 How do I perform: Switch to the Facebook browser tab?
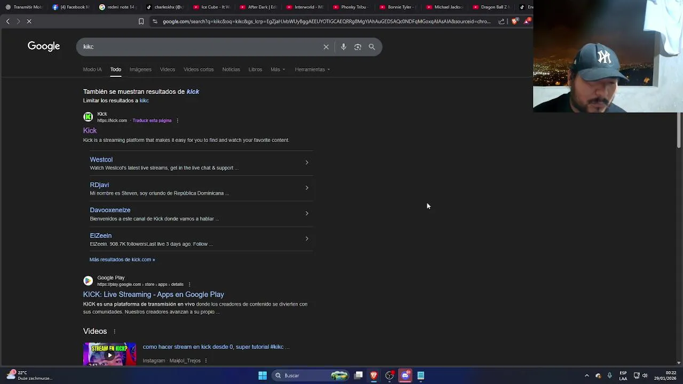click(x=70, y=7)
